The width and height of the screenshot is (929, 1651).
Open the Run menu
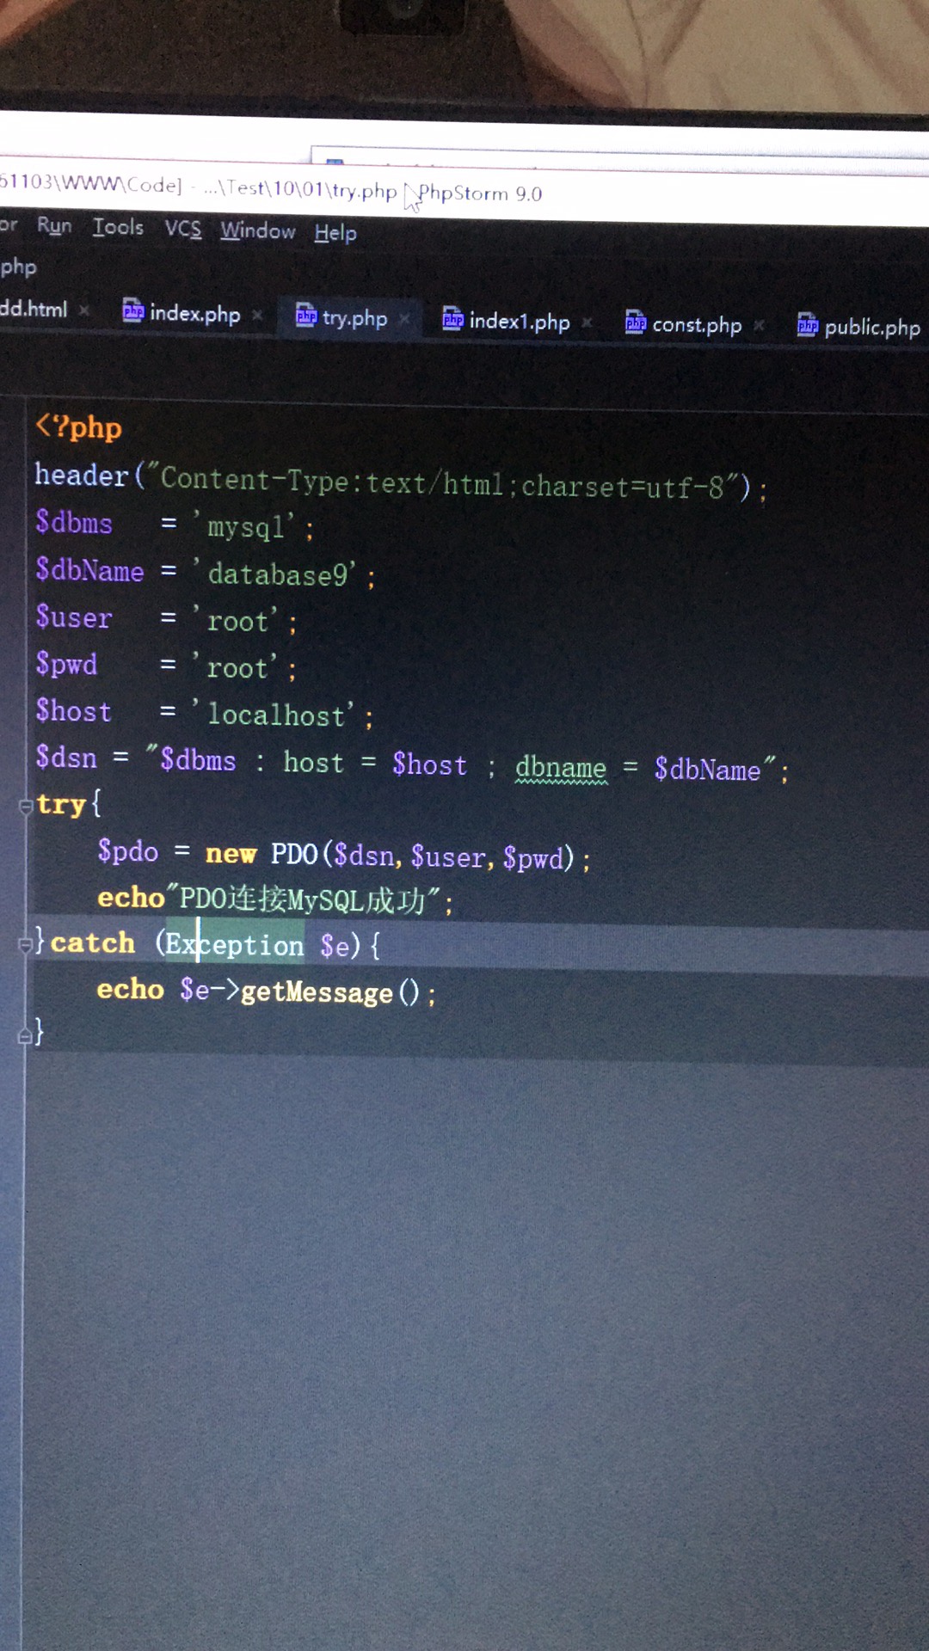click(x=54, y=226)
